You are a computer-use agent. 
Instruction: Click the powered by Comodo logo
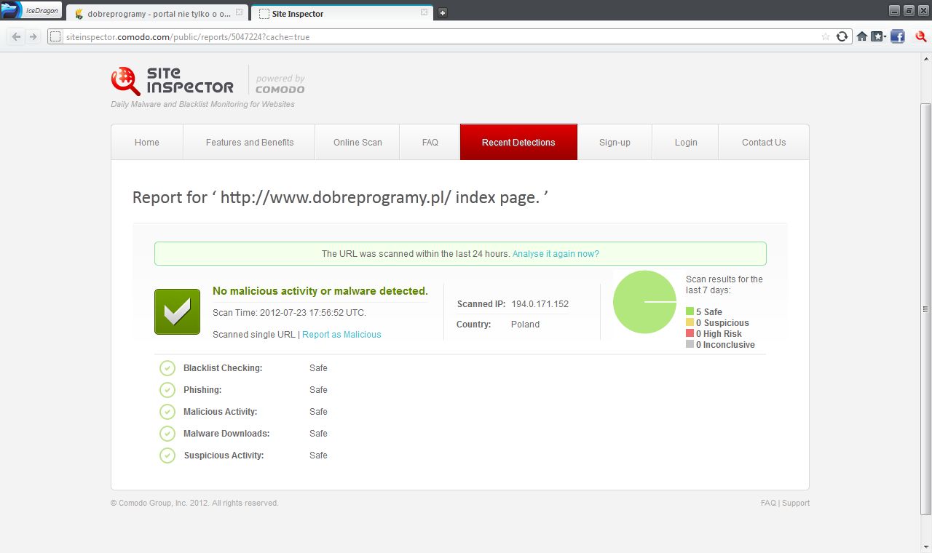click(280, 84)
